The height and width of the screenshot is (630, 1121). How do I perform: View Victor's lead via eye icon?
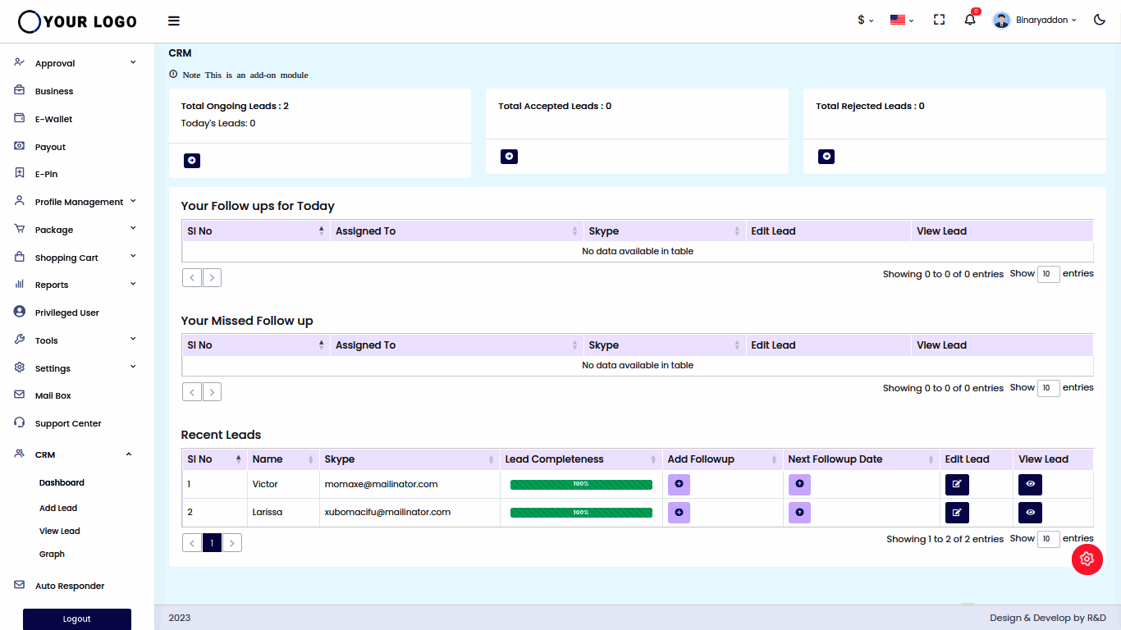coord(1030,484)
